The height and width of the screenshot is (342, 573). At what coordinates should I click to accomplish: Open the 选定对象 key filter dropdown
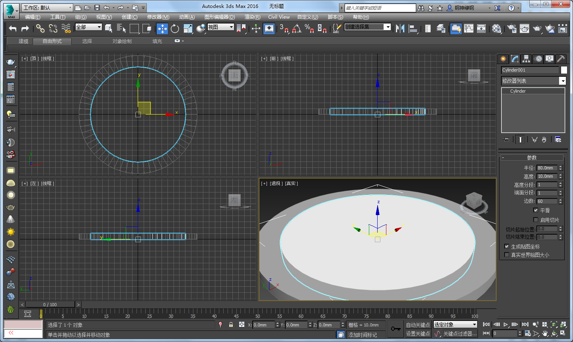coord(455,325)
